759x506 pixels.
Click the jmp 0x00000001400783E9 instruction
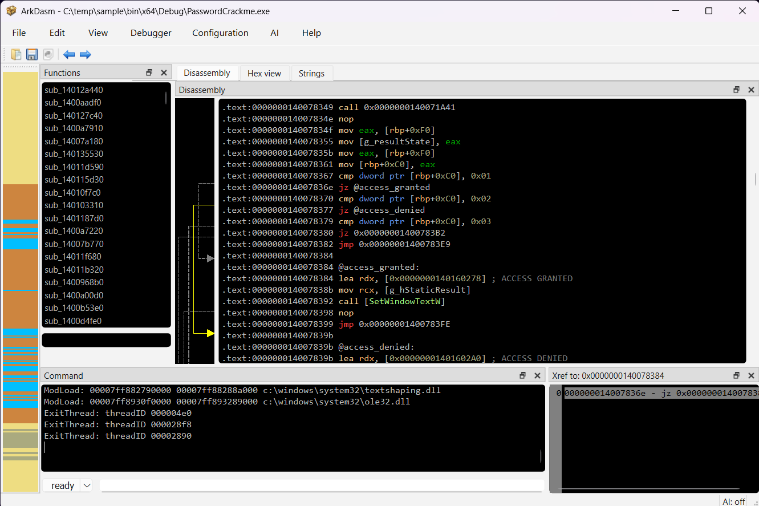coord(395,244)
